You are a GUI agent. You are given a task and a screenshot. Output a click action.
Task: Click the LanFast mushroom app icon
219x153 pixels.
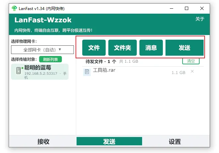tap(14, 8)
